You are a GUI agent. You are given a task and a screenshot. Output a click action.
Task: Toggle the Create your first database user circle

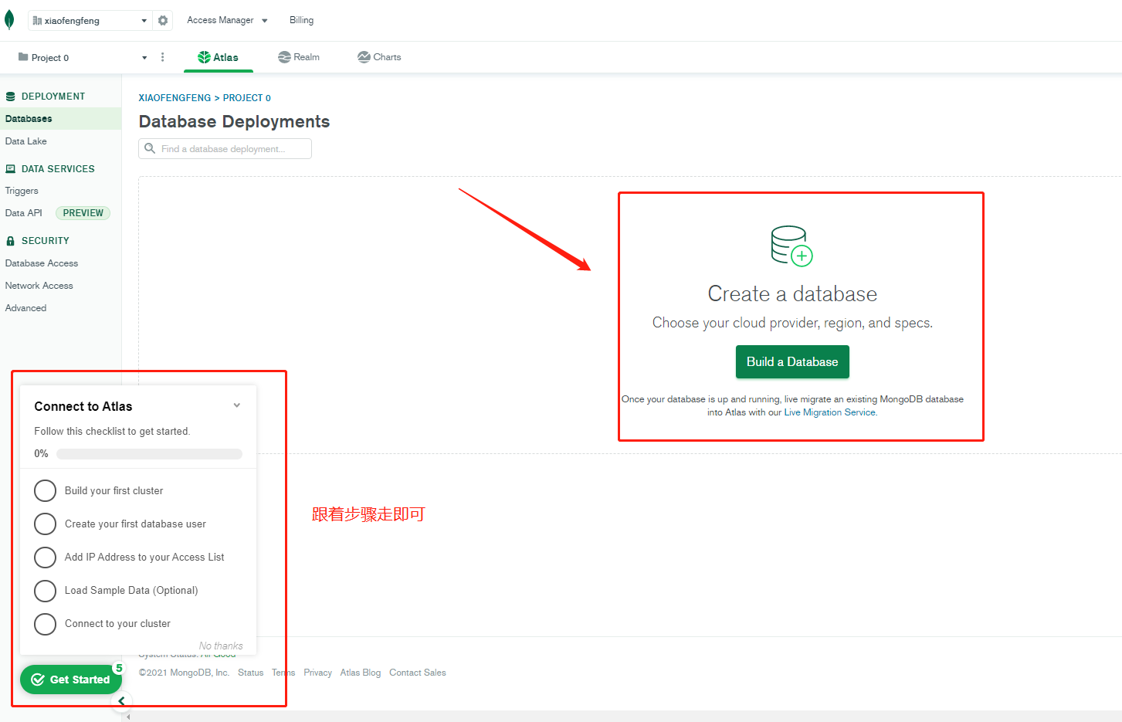[45, 524]
